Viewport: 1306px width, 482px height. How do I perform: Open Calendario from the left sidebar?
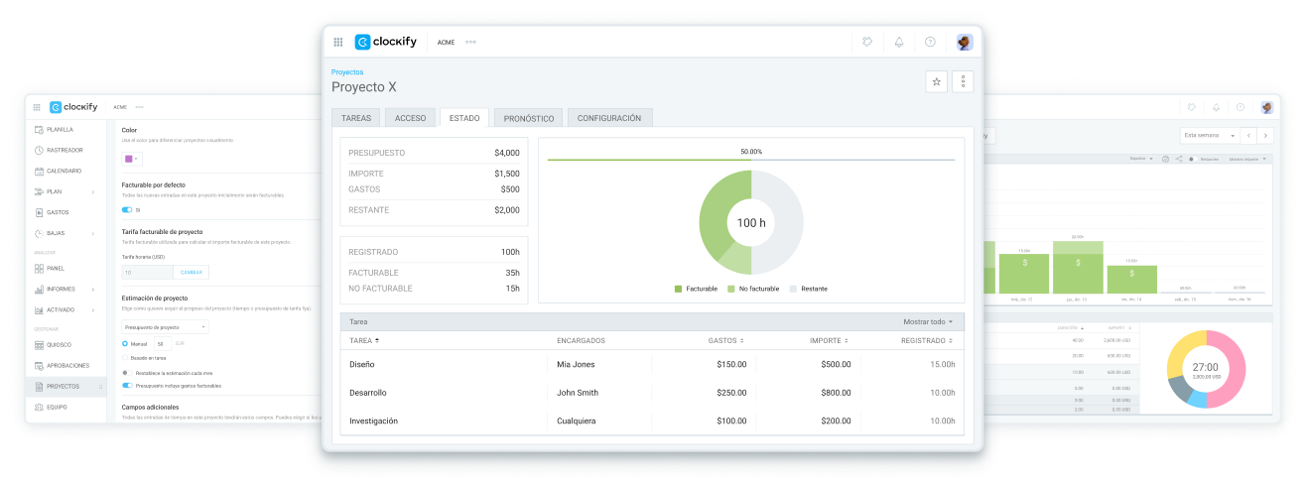tap(64, 171)
